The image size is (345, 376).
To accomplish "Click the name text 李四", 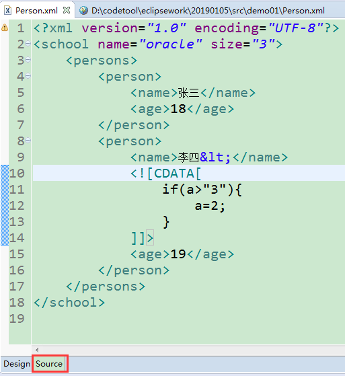I will [189, 157].
